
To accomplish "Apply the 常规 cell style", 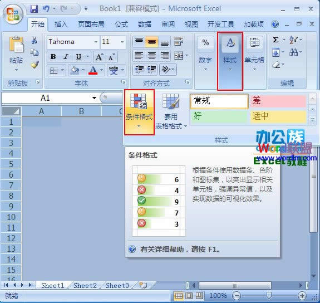I will coord(219,101).
